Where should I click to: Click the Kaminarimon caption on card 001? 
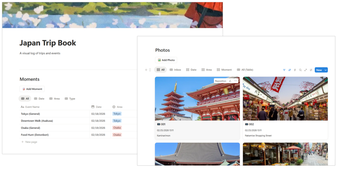tap(164, 136)
